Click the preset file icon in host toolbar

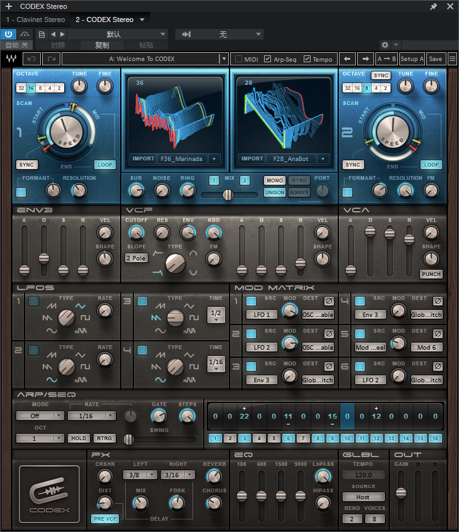click(41, 34)
